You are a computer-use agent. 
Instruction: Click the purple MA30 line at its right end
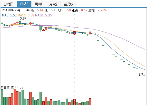coord(144,49)
